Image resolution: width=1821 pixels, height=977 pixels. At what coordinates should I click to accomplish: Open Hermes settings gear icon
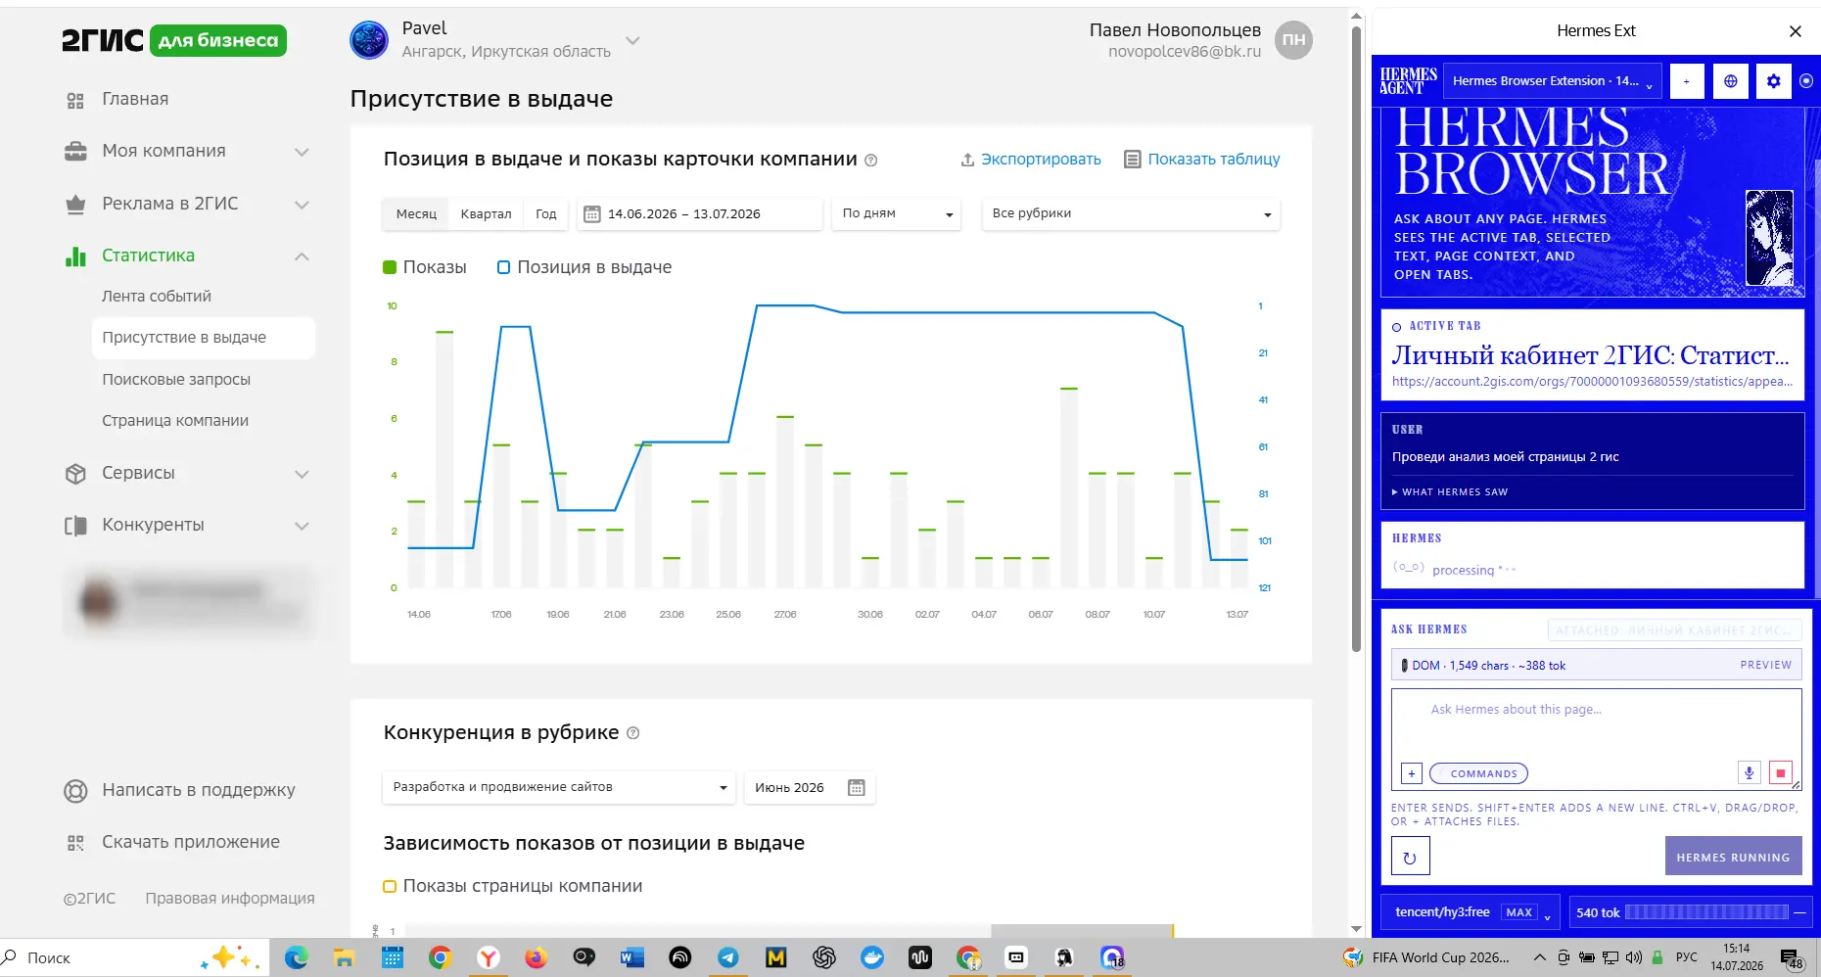1773,81
